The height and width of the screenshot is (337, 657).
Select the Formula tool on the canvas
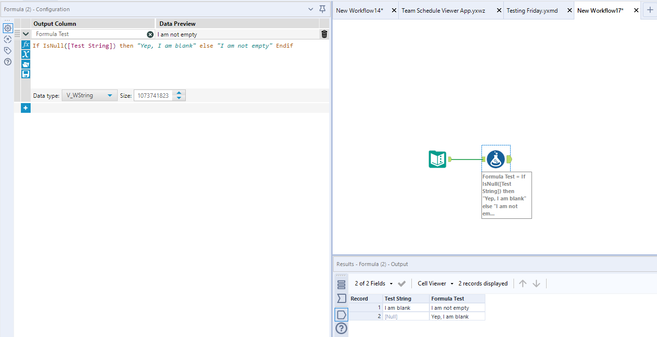click(496, 159)
